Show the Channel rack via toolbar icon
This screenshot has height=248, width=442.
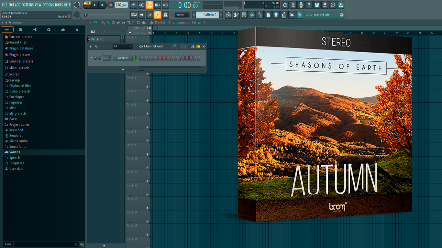point(244,15)
